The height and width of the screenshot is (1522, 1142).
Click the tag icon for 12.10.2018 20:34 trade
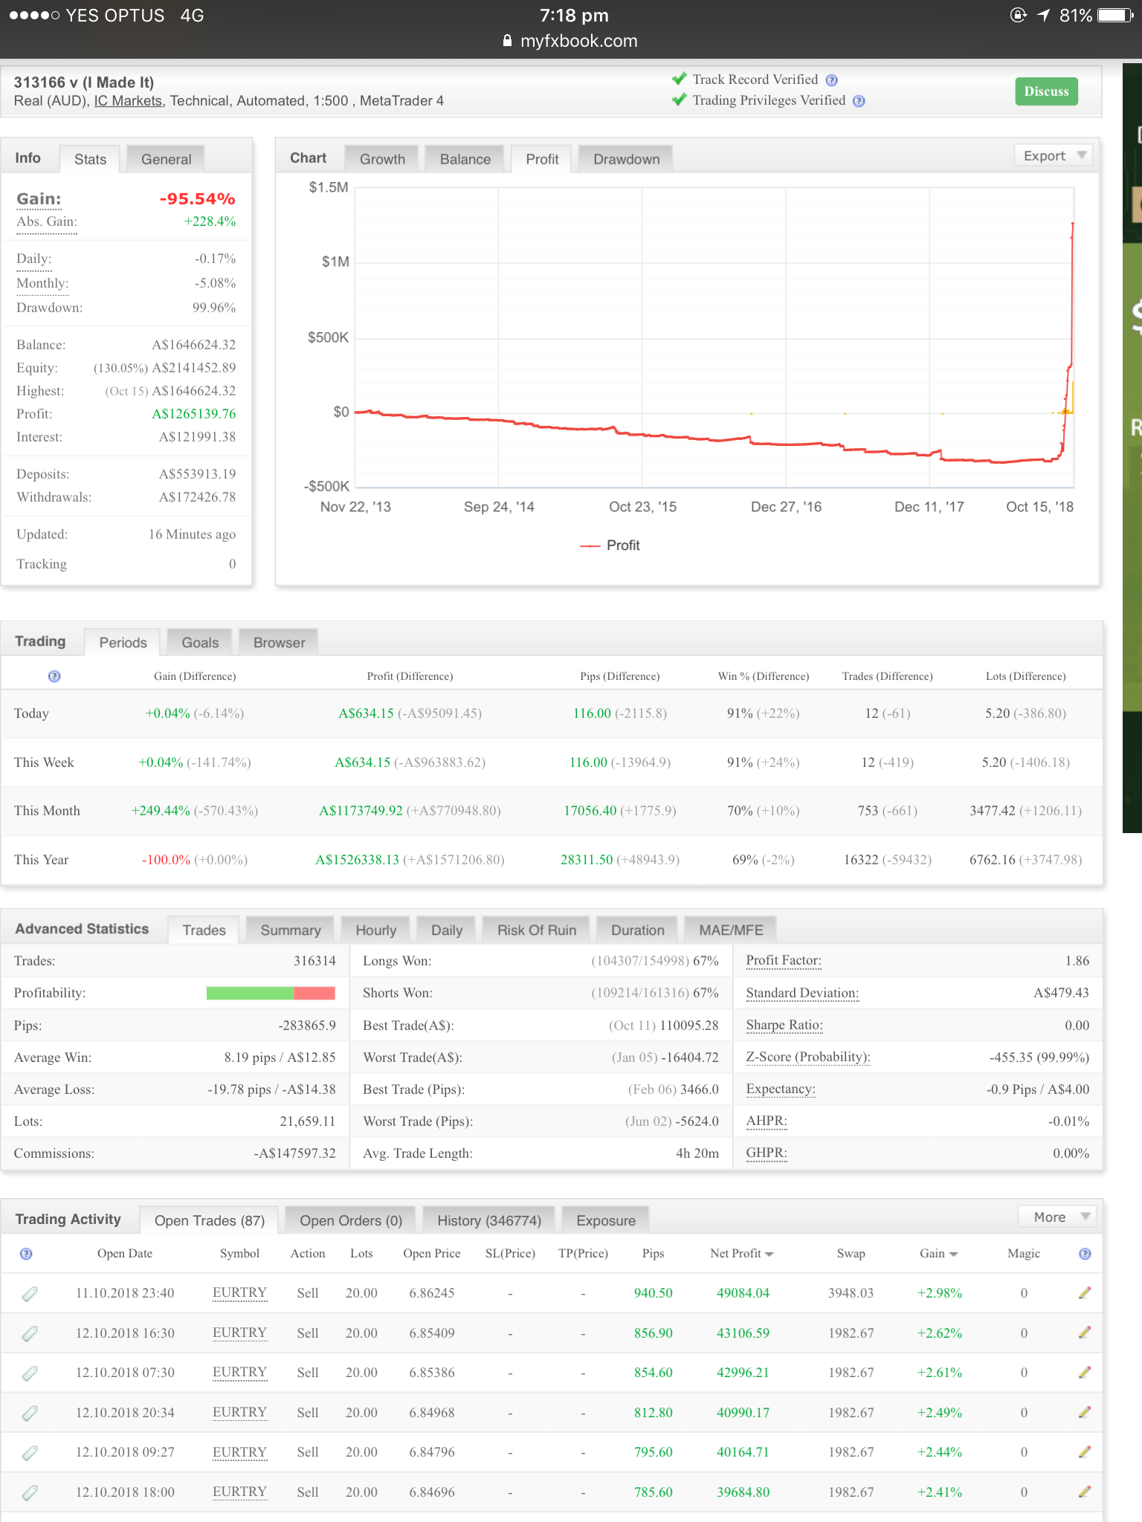pos(30,1413)
